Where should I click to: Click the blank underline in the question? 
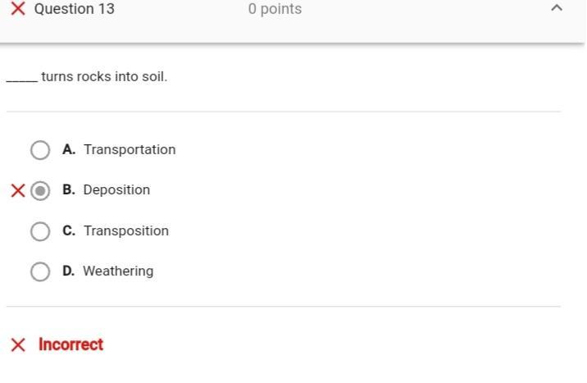(21, 80)
